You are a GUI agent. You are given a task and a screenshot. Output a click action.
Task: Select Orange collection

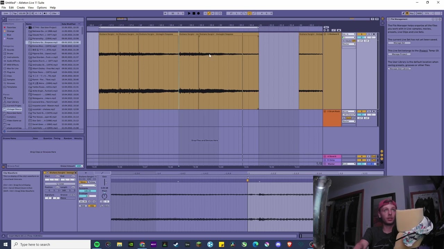(x=10, y=31)
